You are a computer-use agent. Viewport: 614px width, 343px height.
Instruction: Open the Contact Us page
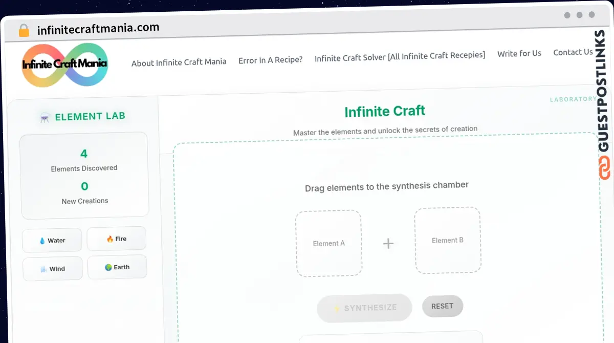point(573,52)
